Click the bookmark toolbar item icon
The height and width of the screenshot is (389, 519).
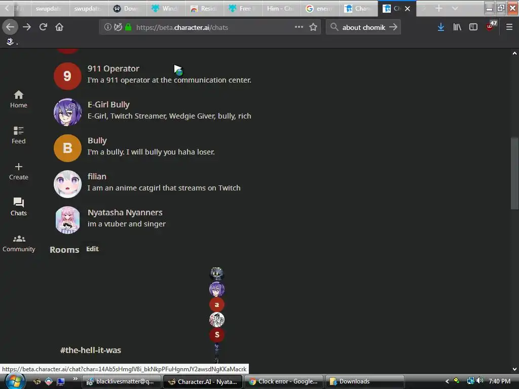coord(10,42)
